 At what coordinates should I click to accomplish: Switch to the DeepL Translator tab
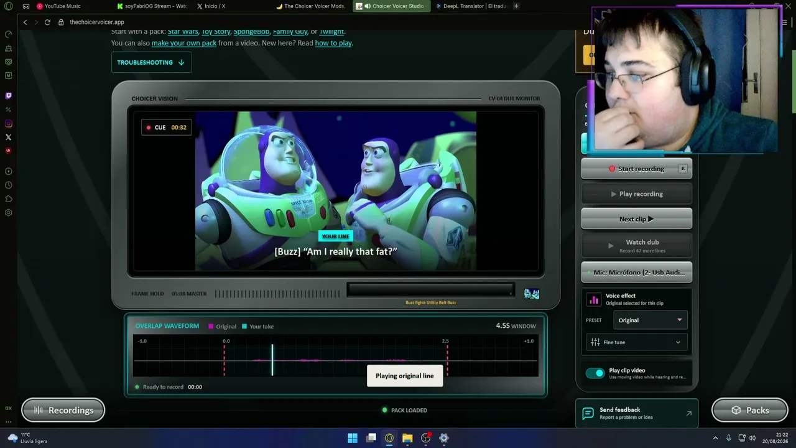click(x=471, y=6)
